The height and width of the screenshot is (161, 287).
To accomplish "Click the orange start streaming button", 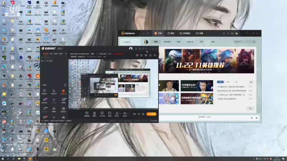I will click(151, 114).
